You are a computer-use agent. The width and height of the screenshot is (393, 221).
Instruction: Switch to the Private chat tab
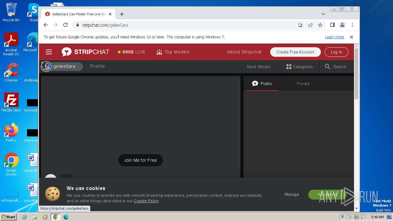[x=303, y=83]
